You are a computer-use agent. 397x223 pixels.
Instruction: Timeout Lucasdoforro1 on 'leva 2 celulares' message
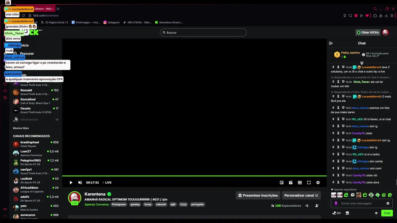[338, 67]
